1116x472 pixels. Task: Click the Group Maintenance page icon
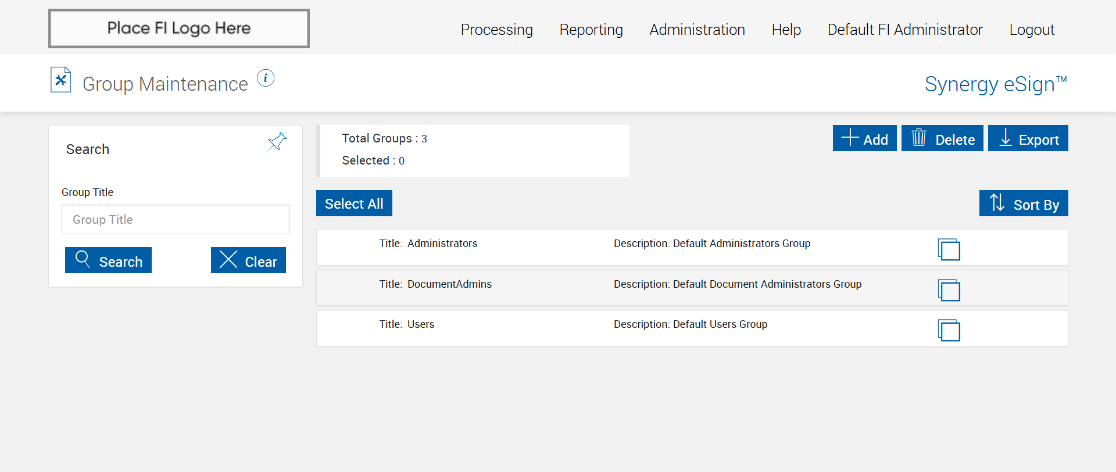pos(60,80)
